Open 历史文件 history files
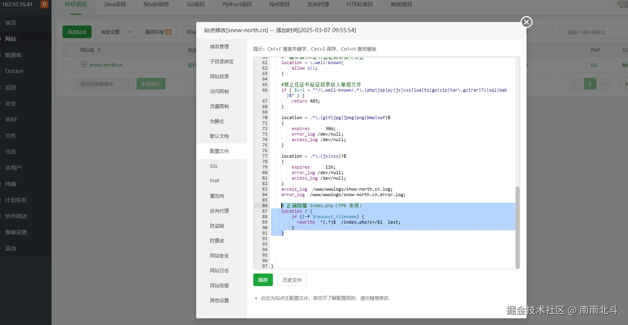The width and height of the screenshot is (628, 325). [292, 280]
